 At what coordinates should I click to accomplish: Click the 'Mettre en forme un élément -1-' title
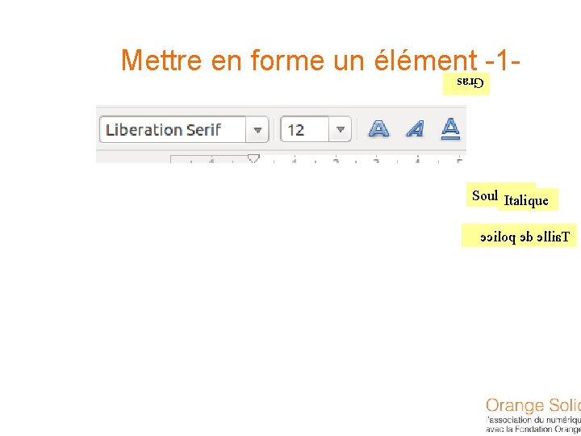point(321,60)
